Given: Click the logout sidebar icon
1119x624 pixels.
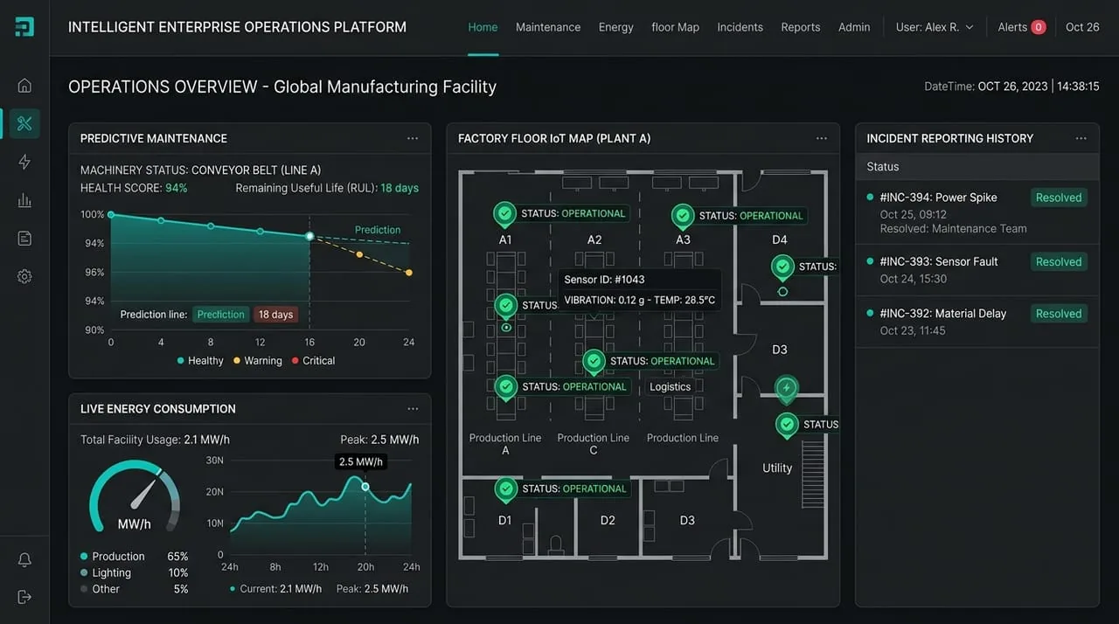Looking at the screenshot, I should click(x=24, y=597).
